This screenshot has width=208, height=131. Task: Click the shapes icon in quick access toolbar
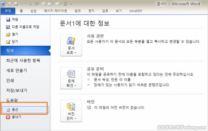click(57, 4)
